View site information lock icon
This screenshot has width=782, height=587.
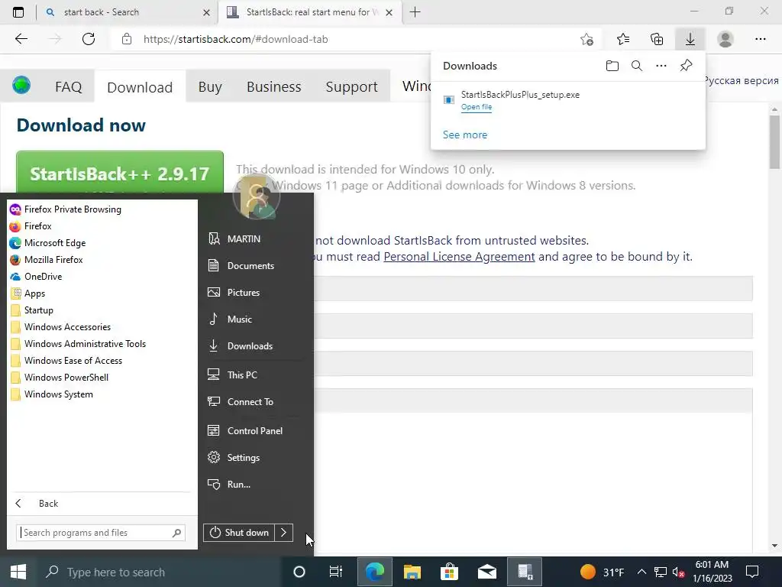tap(127, 39)
